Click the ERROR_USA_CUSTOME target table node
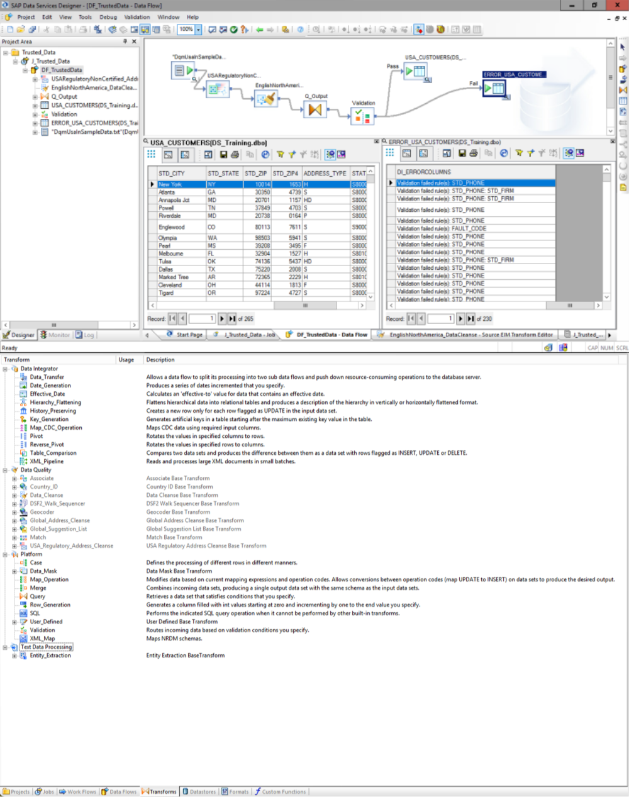 click(x=494, y=89)
